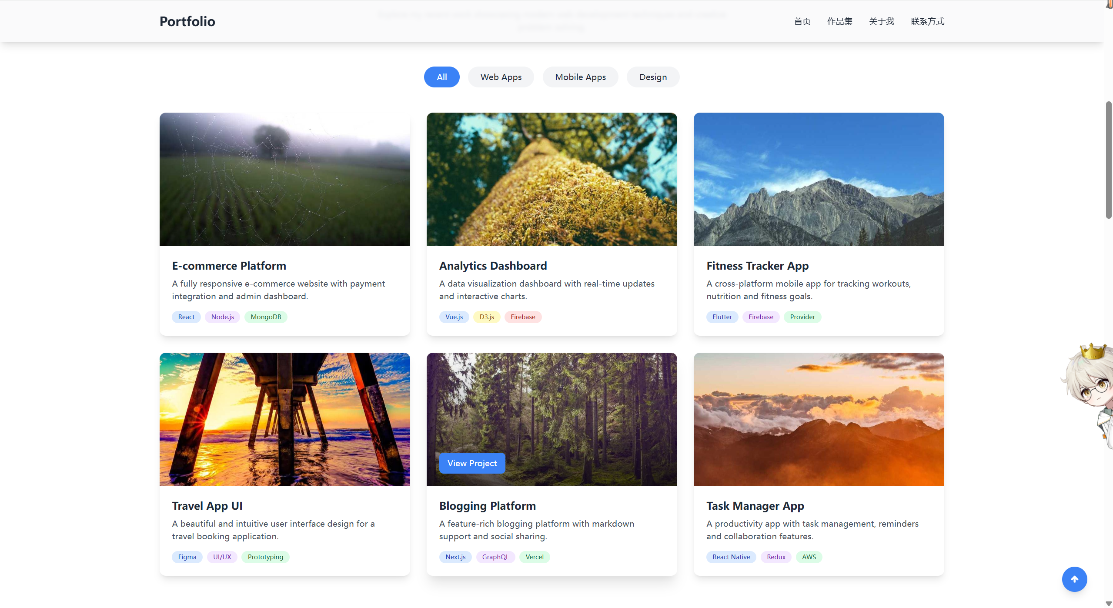Click the scroll-to-top arrow button
This screenshot has height=608, width=1113.
pos(1074,579)
